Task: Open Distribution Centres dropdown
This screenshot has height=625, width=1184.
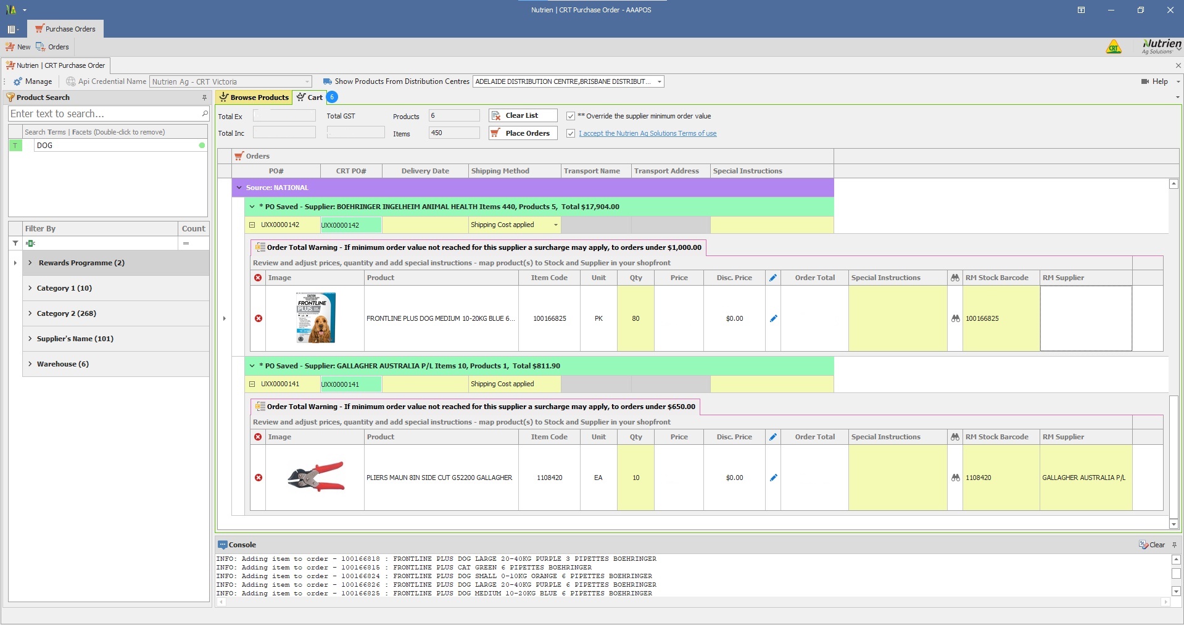Action: (x=659, y=81)
